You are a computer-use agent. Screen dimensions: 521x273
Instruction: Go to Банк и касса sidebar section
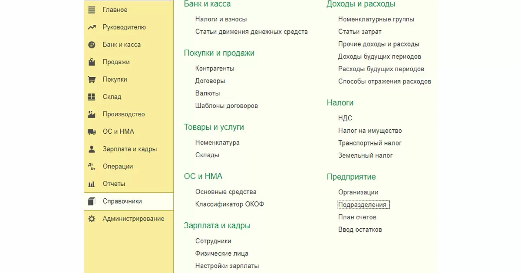[122, 45]
